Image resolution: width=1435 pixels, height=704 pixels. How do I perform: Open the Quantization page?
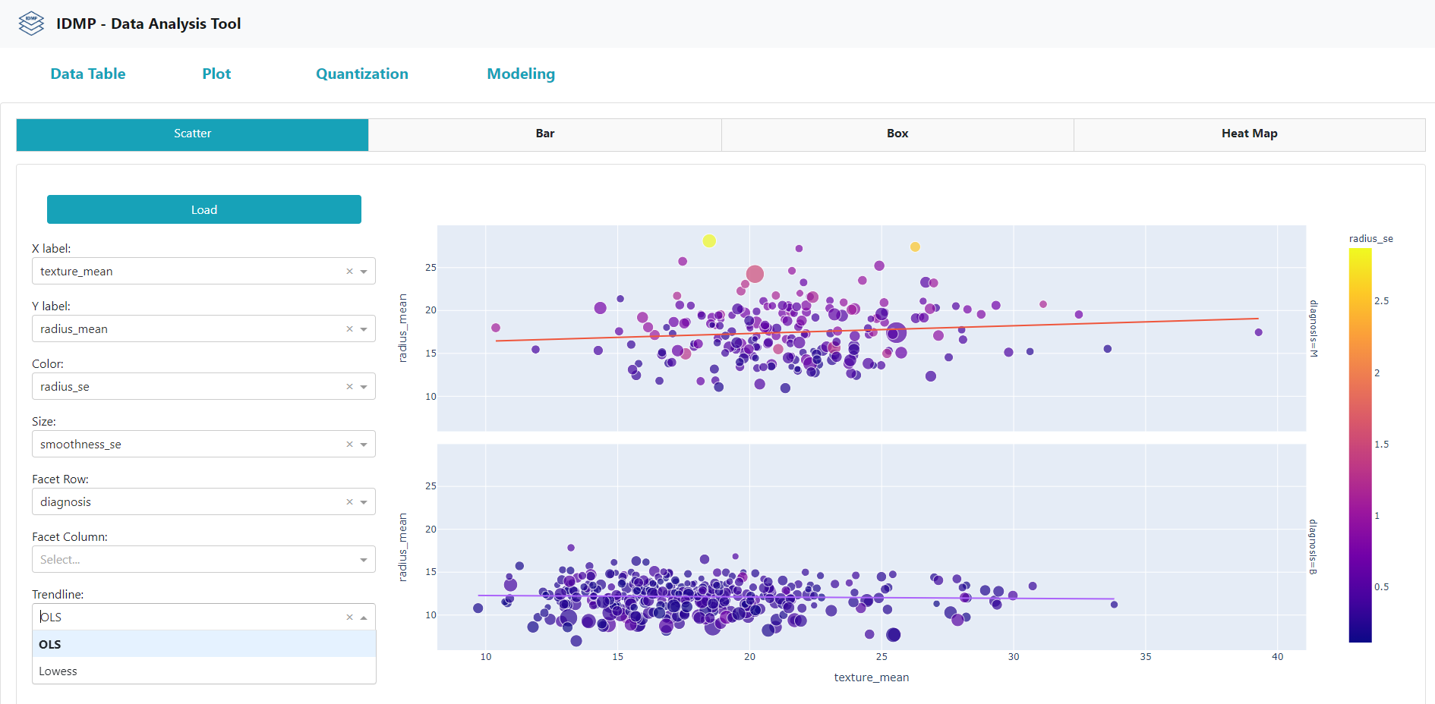pyautogui.click(x=362, y=74)
